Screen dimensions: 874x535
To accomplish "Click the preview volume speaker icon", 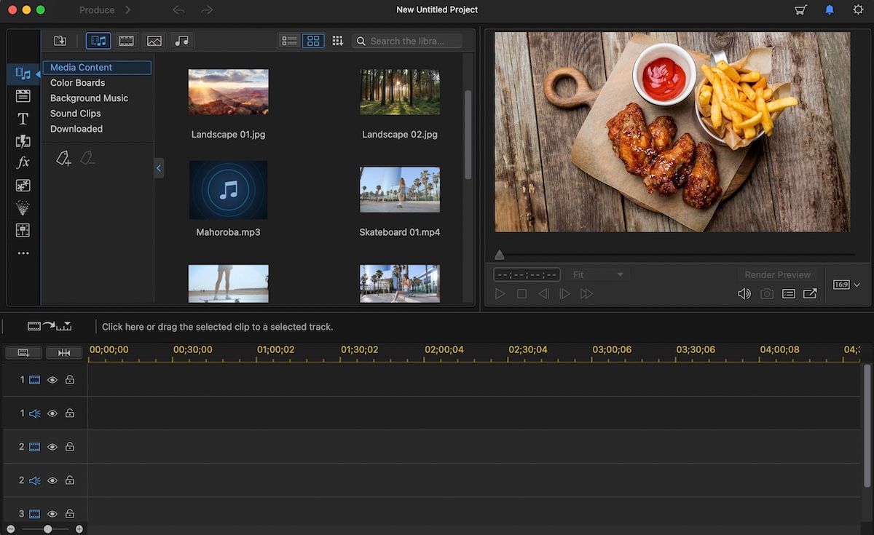I will [x=744, y=294].
